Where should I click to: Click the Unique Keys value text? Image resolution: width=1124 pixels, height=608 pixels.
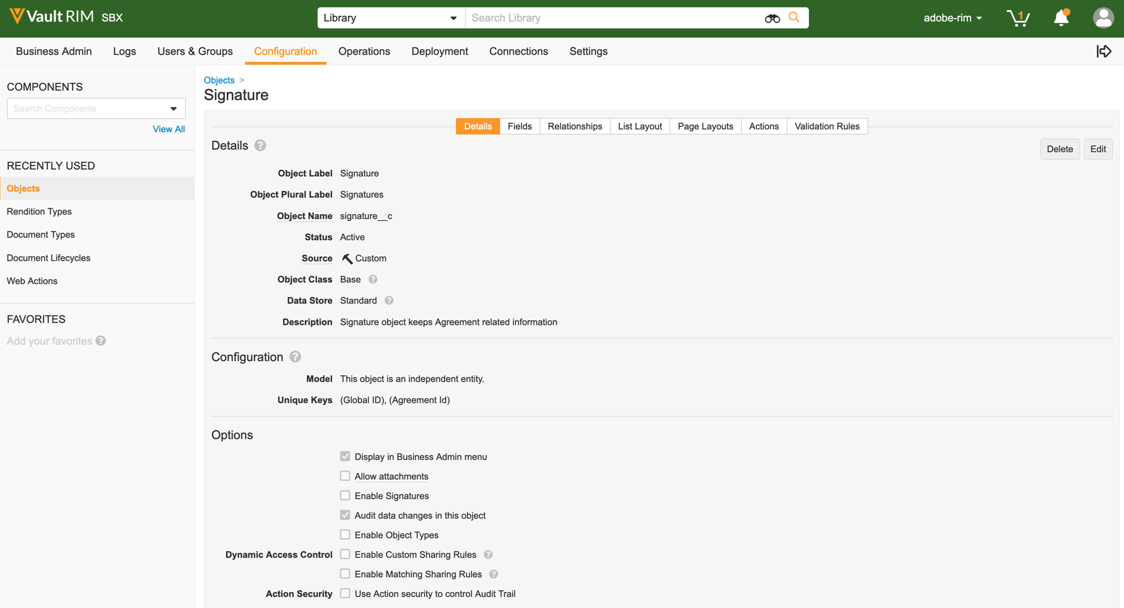click(395, 400)
